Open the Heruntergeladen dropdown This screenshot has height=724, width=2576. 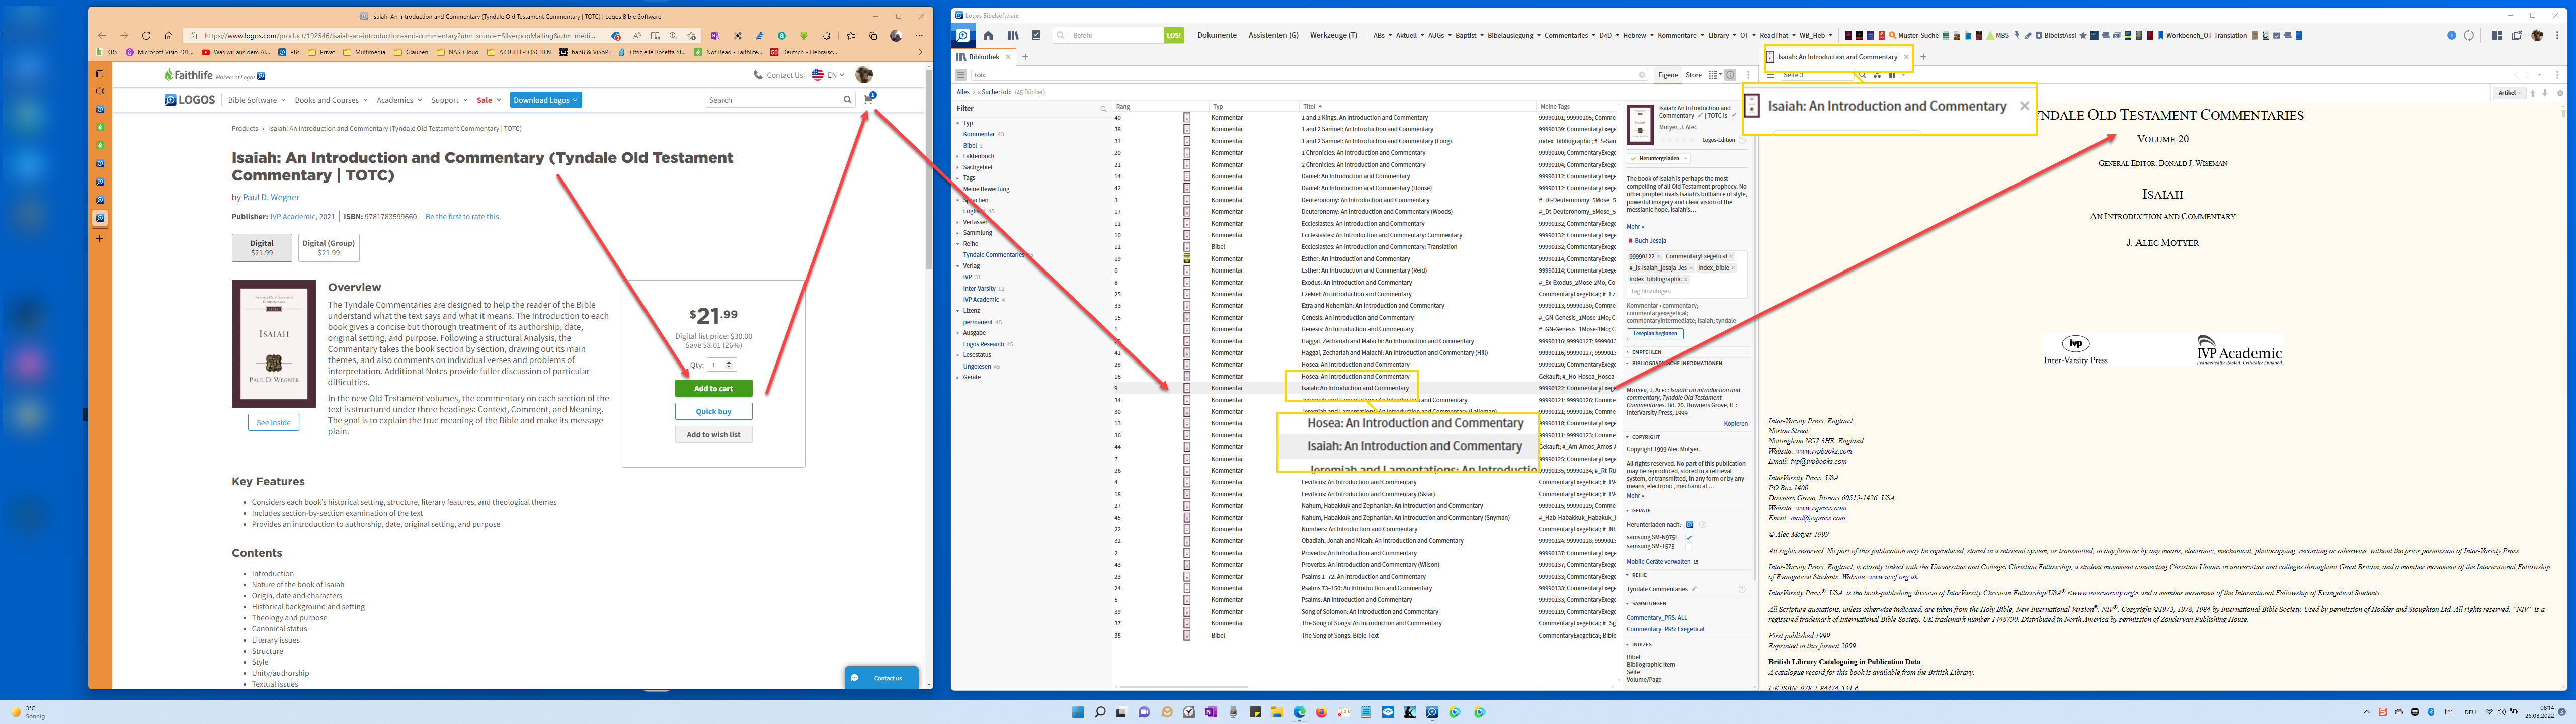click(1658, 159)
